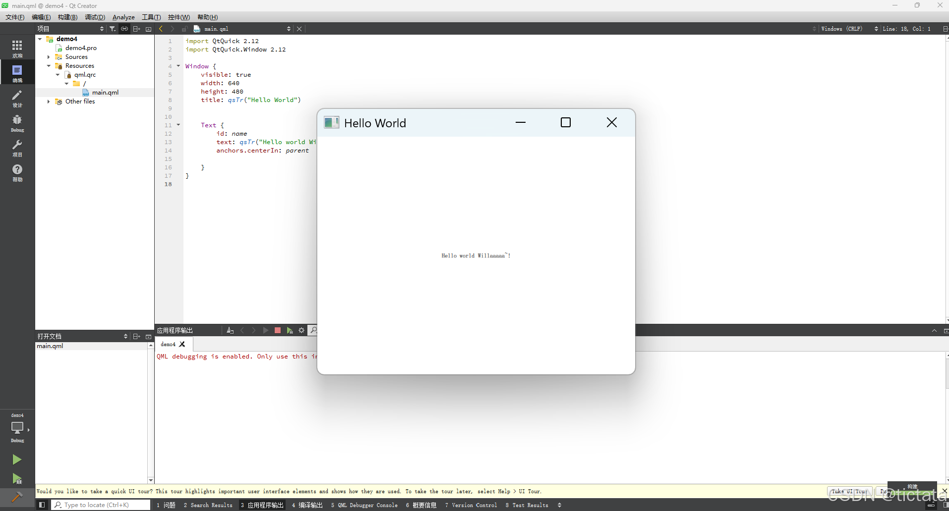Open the Windows (CRLF) line-ending dropdown
This screenshot has width=949, height=511.
pyautogui.click(x=843, y=29)
